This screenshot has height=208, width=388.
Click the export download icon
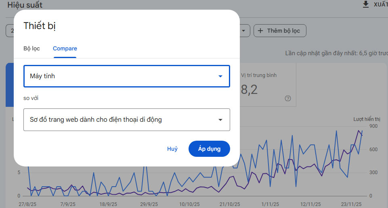(366, 4)
